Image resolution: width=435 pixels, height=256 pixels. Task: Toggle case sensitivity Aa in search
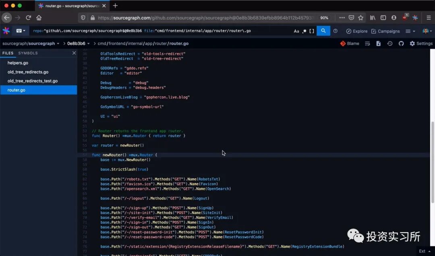[296, 31]
